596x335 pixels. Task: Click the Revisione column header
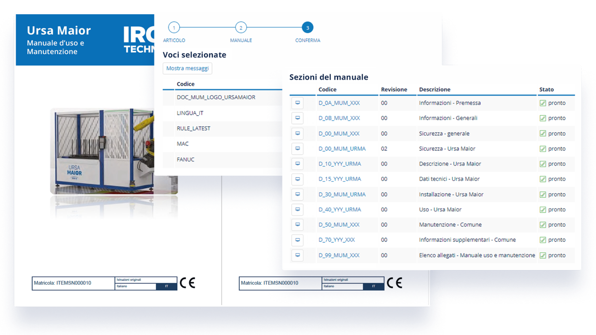click(x=394, y=89)
